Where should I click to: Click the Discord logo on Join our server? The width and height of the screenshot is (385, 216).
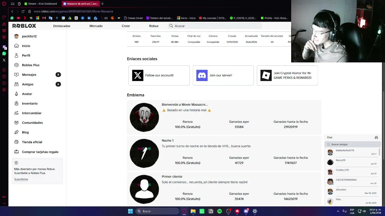(202, 75)
